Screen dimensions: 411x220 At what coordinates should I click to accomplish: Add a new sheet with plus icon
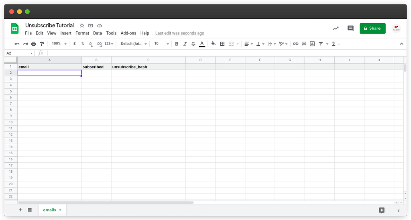(20, 210)
